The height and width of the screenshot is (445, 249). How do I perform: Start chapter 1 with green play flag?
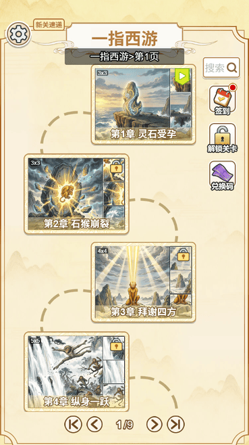(x=182, y=76)
